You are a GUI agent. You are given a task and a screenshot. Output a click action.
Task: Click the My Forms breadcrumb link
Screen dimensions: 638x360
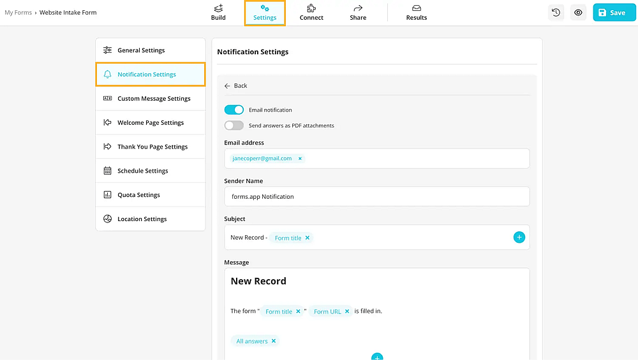19,13
